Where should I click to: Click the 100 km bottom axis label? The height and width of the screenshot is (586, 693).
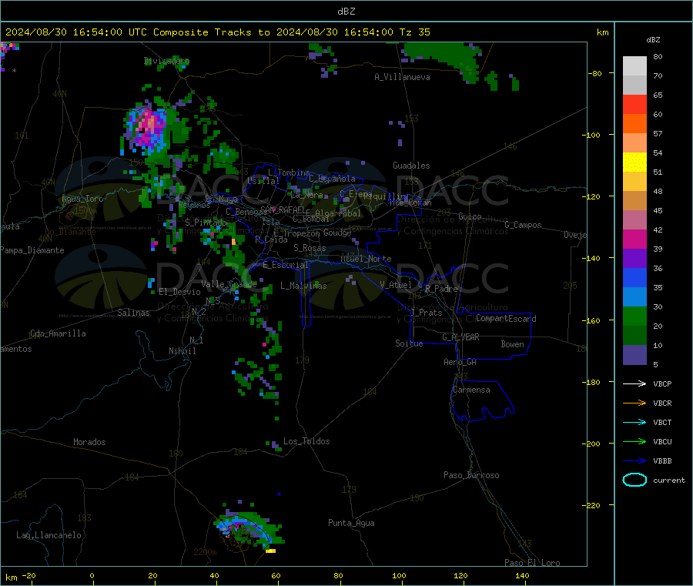(399, 575)
